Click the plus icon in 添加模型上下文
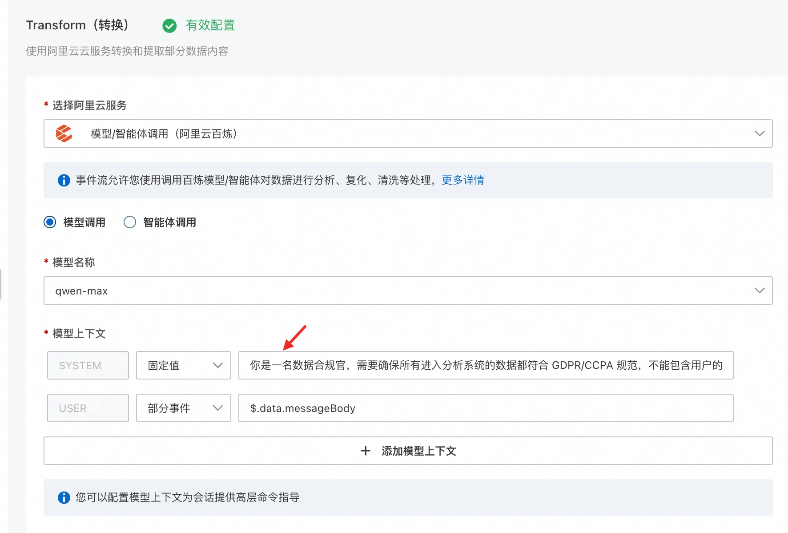 click(366, 451)
